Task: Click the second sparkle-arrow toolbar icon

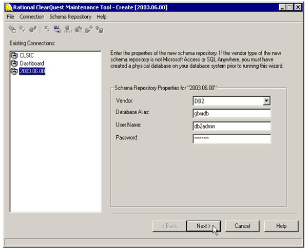Action: point(22,29)
